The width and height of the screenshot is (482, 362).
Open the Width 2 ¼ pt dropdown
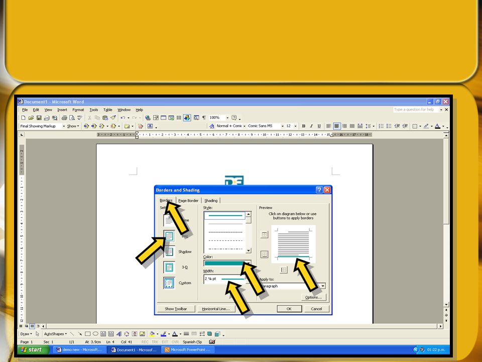[x=248, y=279]
